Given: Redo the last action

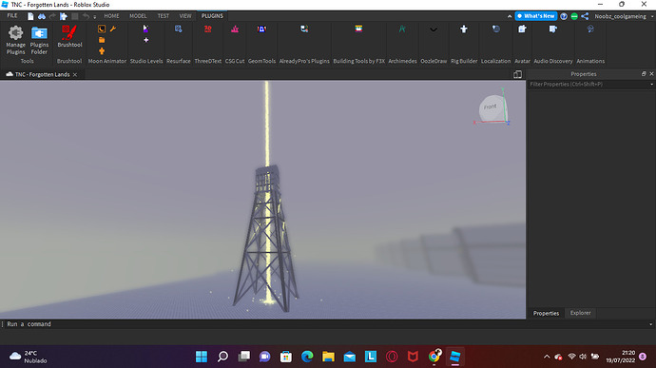Looking at the screenshot, I should 52,16.
